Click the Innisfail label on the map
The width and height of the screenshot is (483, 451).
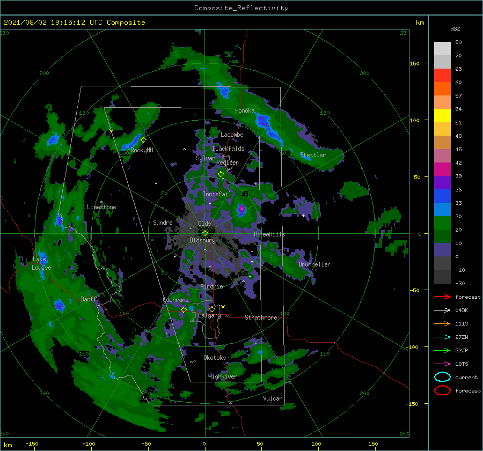pos(217,194)
